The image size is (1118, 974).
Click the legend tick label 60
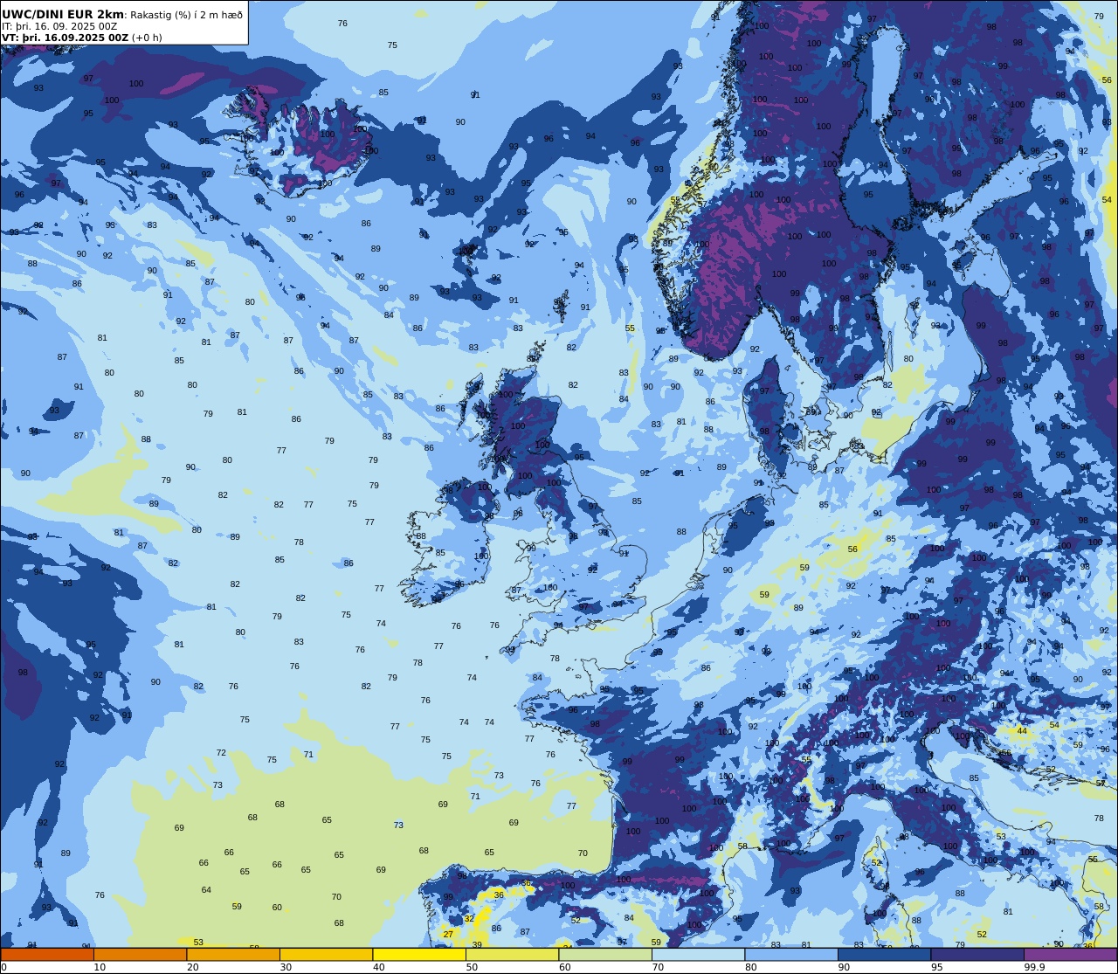[564, 967]
